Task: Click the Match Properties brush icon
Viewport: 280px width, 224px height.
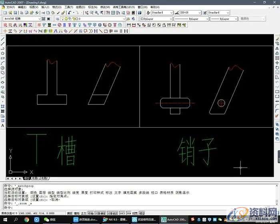Action: click(x=63, y=13)
